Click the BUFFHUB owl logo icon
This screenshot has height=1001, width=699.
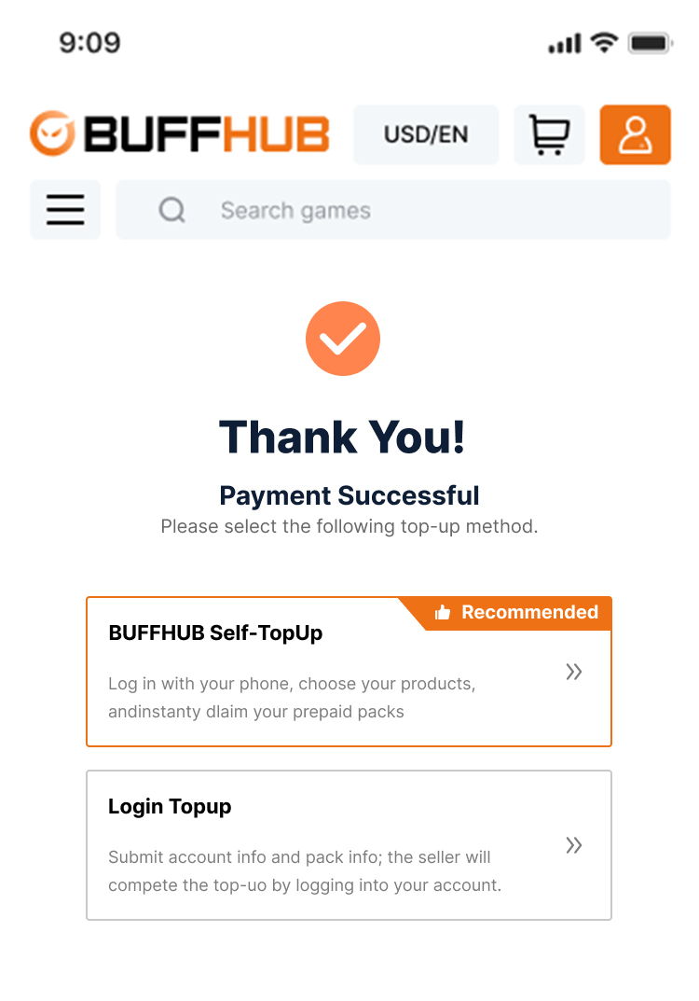pyautogui.click(x=52, y=134)
